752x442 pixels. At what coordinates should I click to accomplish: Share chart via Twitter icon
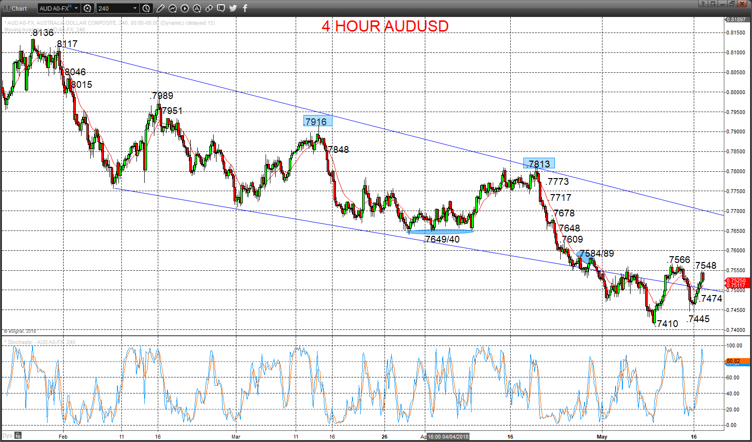coord(233,8)
